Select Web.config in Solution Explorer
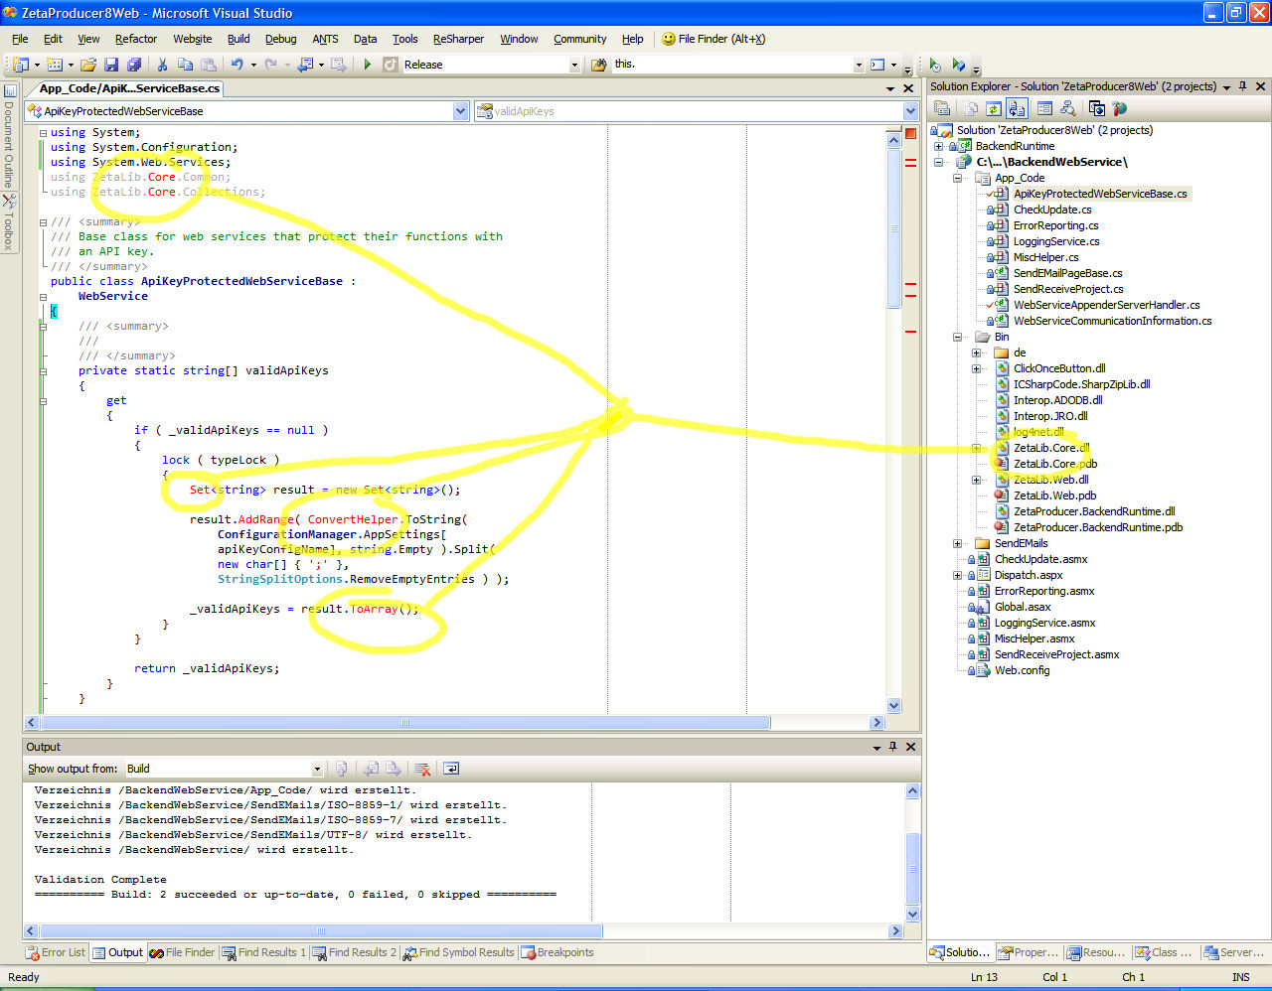1272x991 pixels. pos(1022,670)
